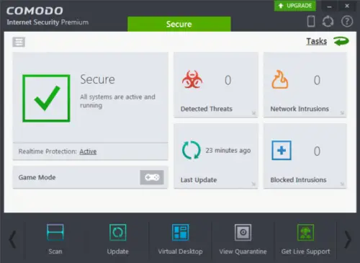Click the Blocked Intrusions label
This screenshot has height=263, width=360.
tap(298, 180)
